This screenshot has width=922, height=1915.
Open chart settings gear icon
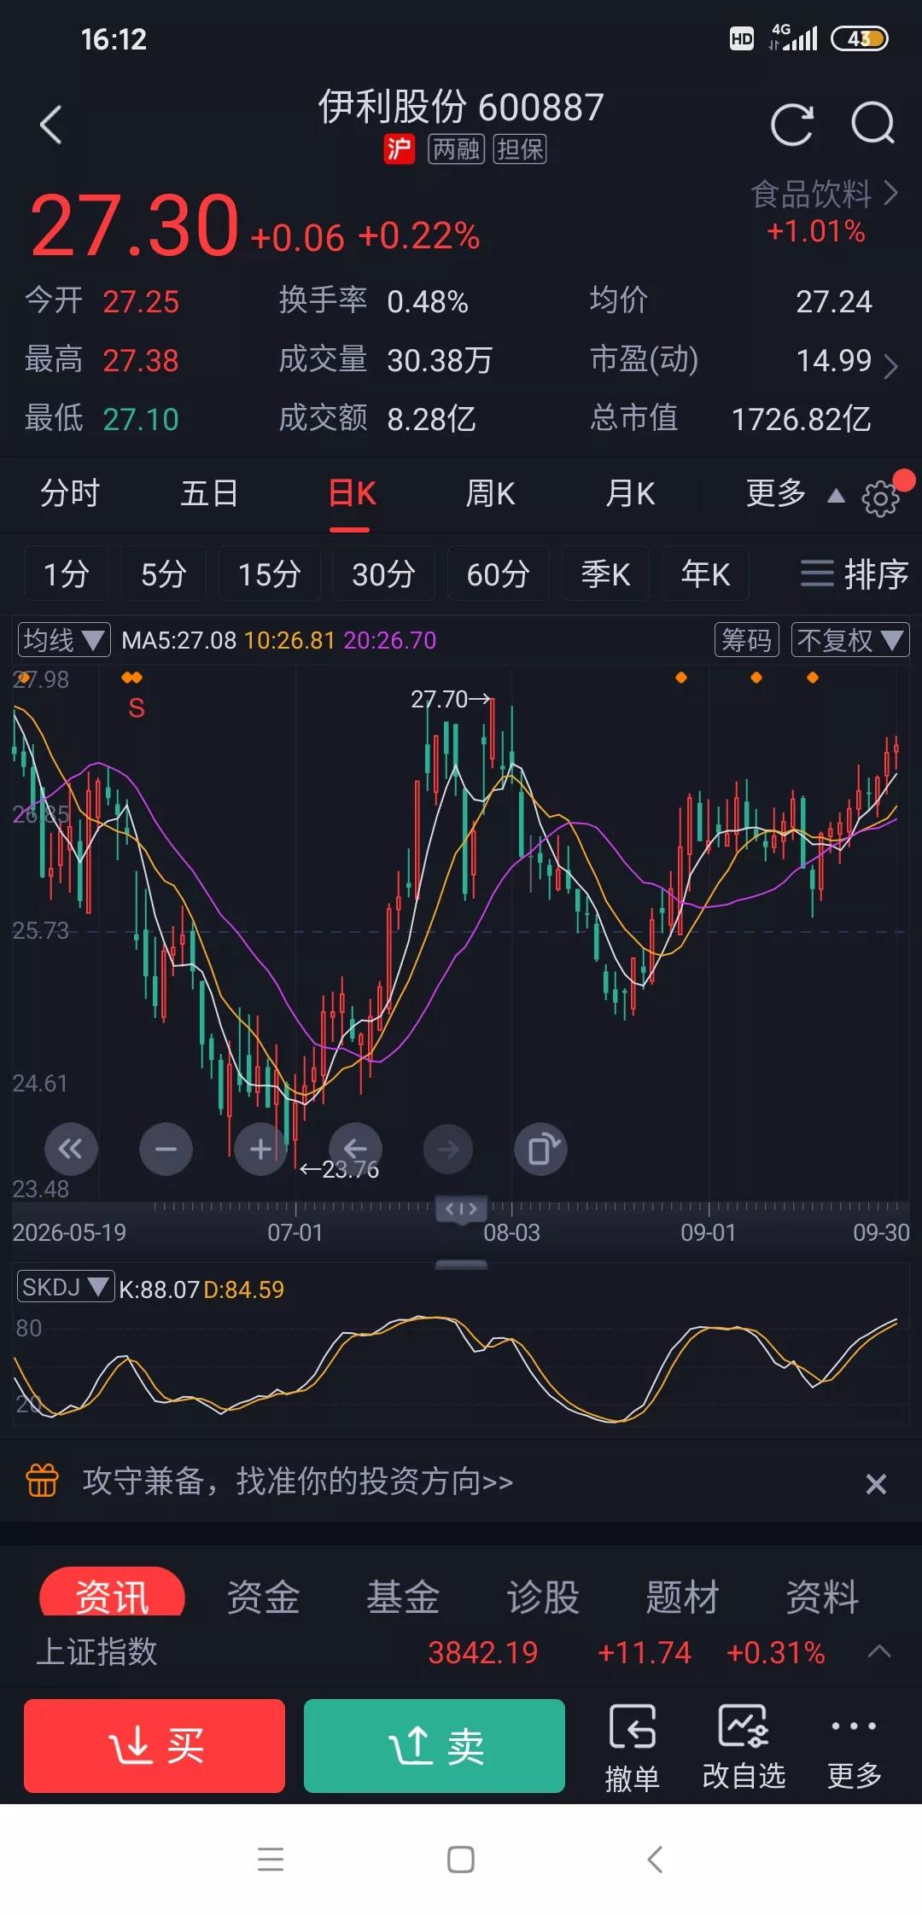pos(879,498)
